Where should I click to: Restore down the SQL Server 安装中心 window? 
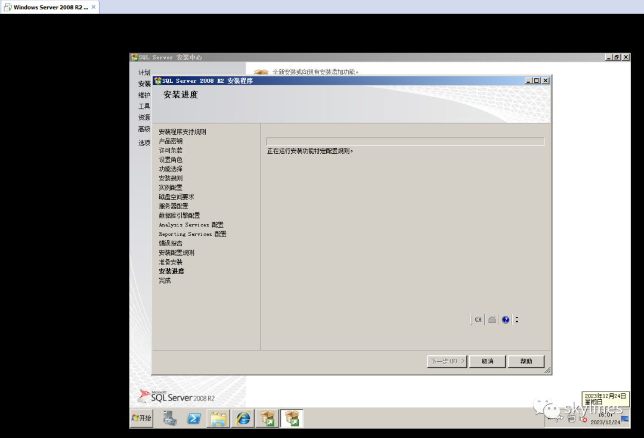[x=617, y=57]
